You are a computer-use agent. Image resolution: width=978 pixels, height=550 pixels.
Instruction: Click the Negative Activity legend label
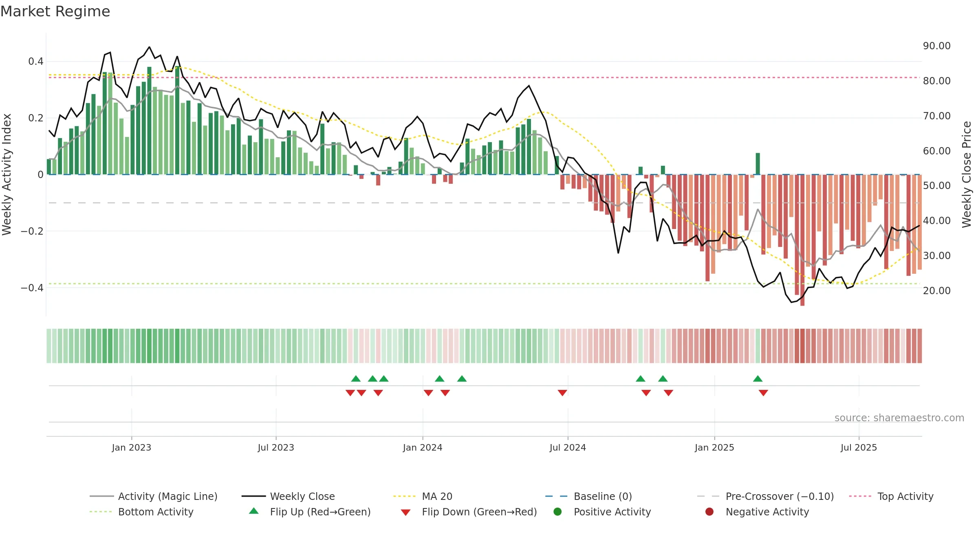click(767, 512)
